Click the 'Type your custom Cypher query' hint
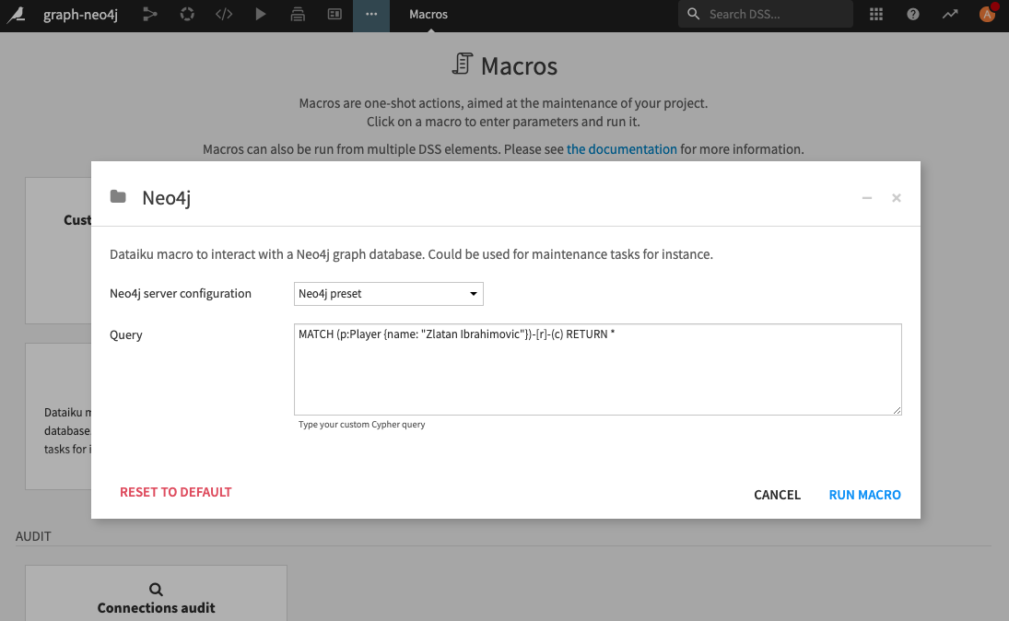Image resolution: width=1009 pixels, height=621 pixels. point(361,425)
